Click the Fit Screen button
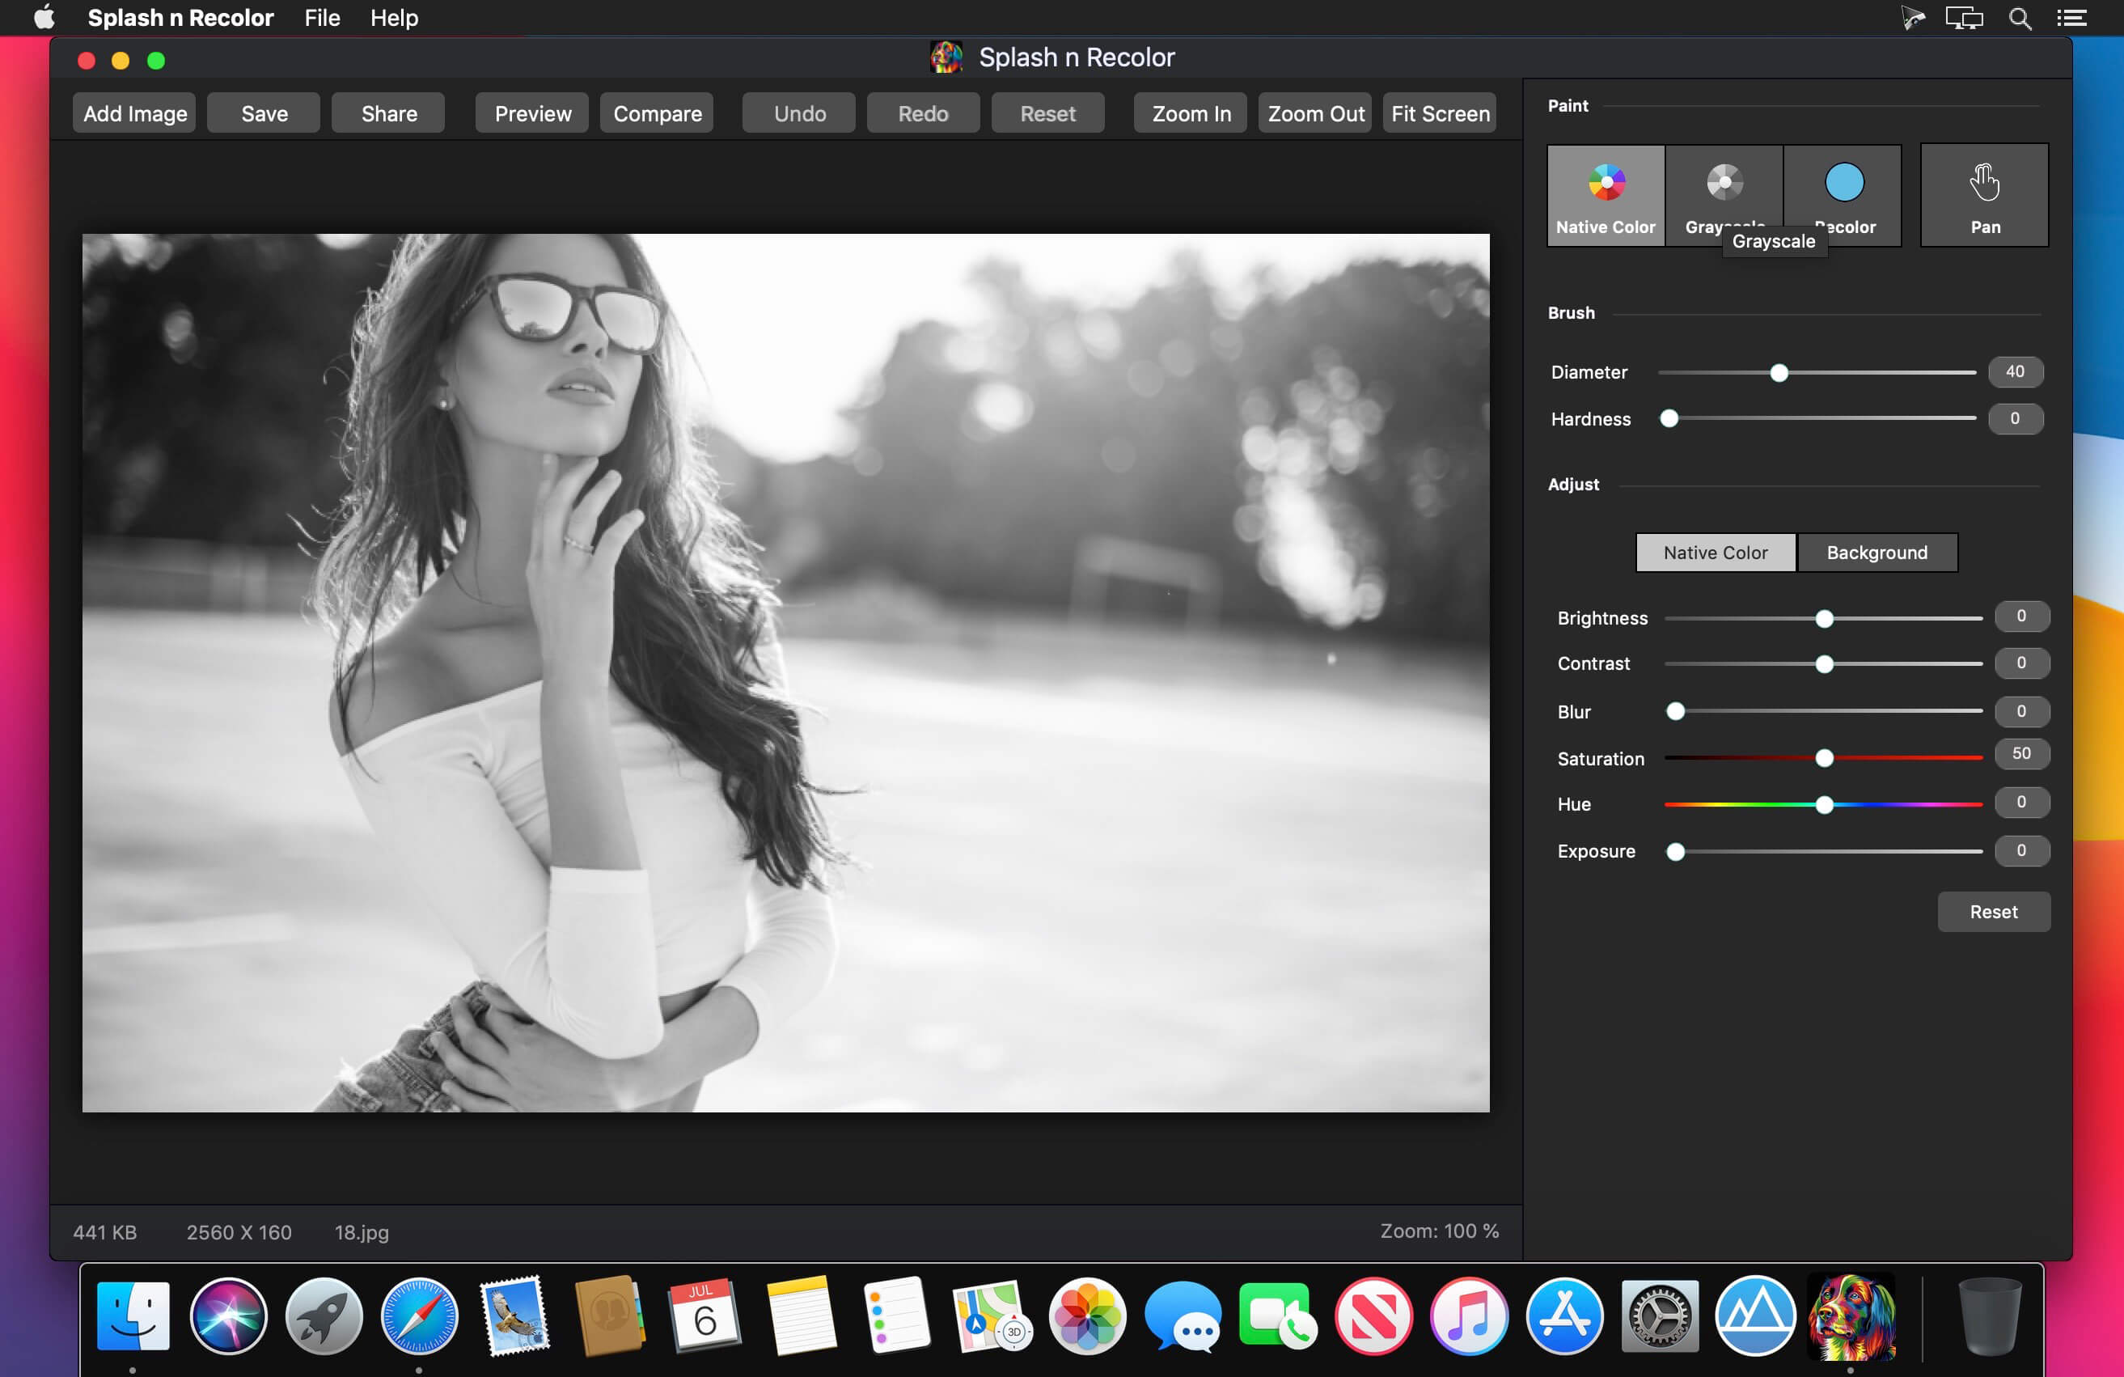Screen dimensions: 2124x1377 pyautogui.click(x=1438, y=113)
